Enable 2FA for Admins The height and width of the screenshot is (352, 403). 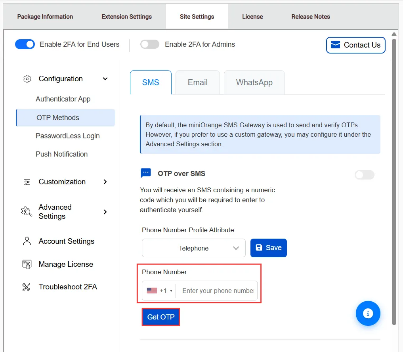(x=149, y=44)
